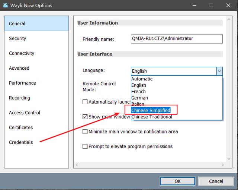Open the Recording settings page
Image resolution: width=238 pixels, height=190 pixels.
[36, 98]
